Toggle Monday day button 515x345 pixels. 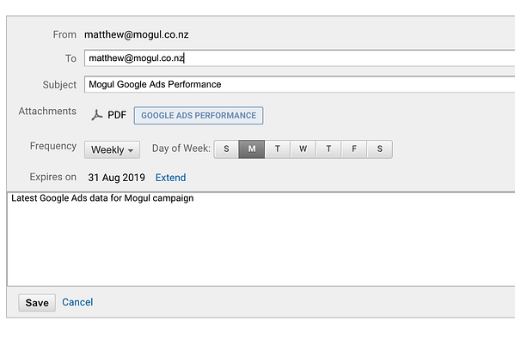[252, 149]
